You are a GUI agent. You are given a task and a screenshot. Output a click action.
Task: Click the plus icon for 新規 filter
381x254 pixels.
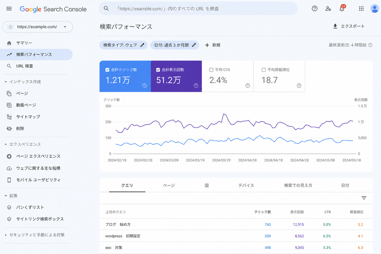tap(207, 45)
